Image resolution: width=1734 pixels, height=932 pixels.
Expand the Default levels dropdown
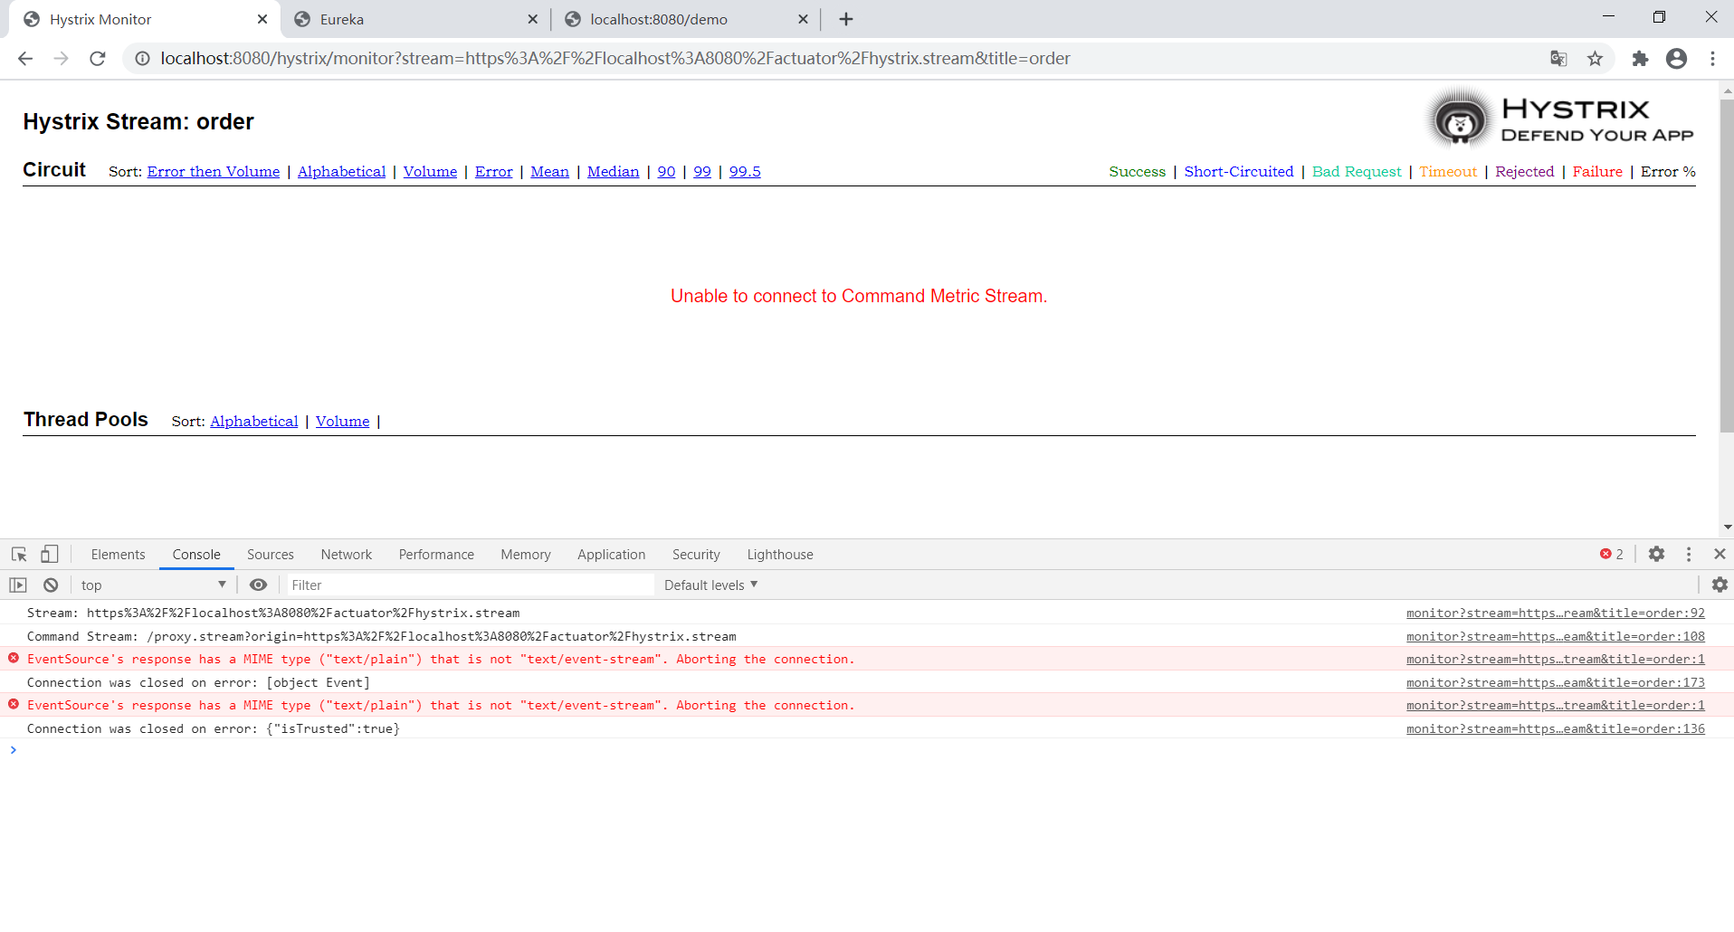pos(710,585)
